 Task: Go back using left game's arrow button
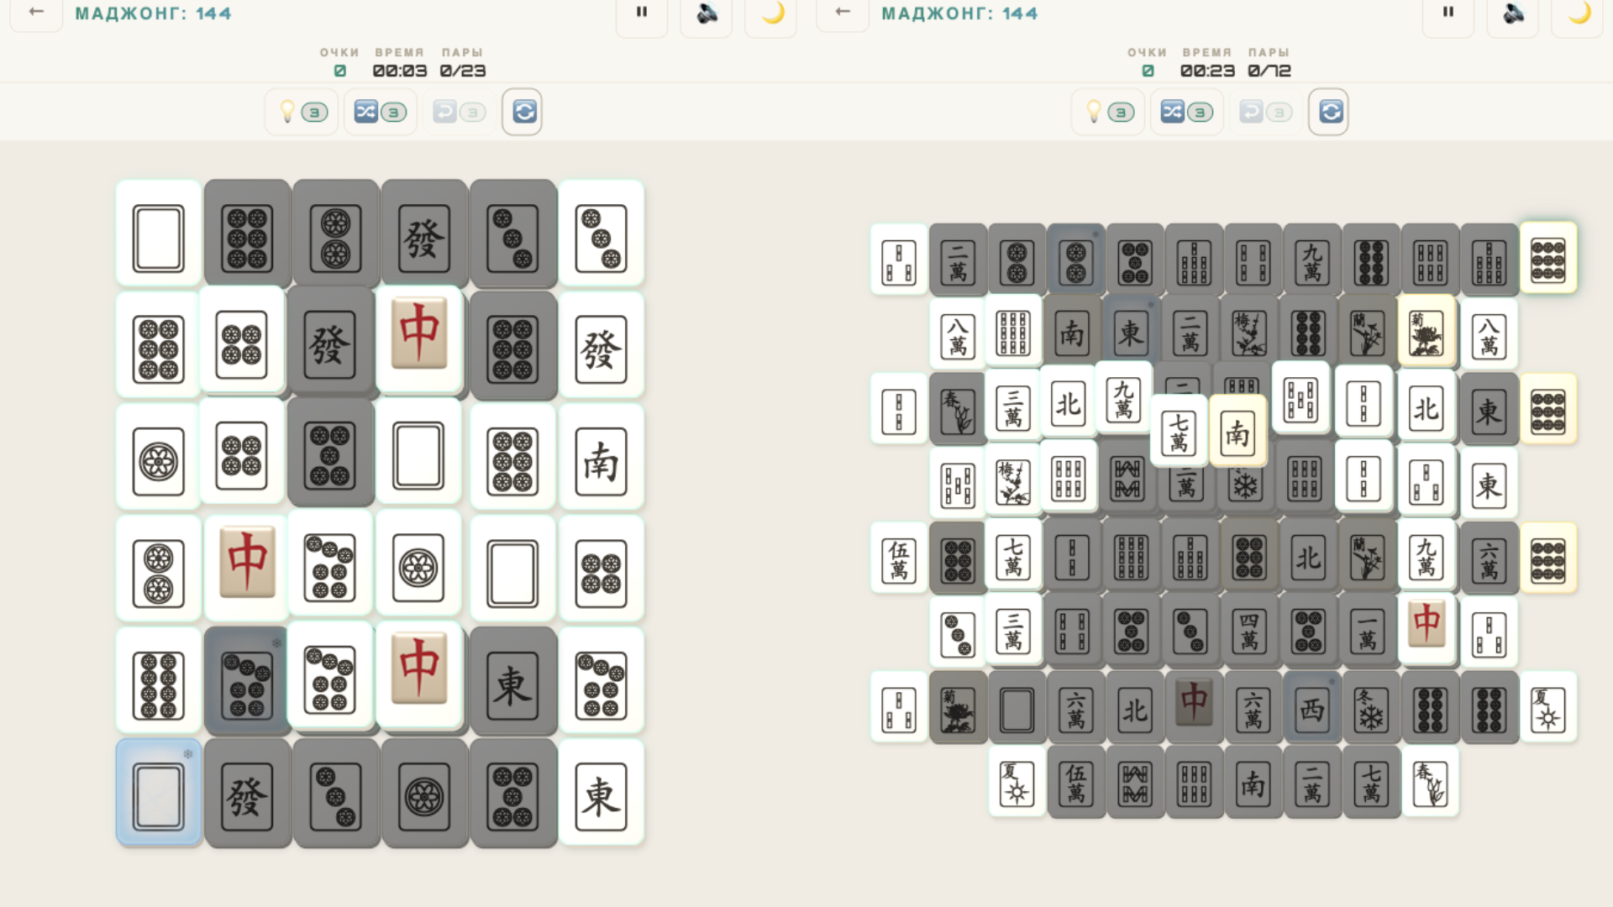36,13
